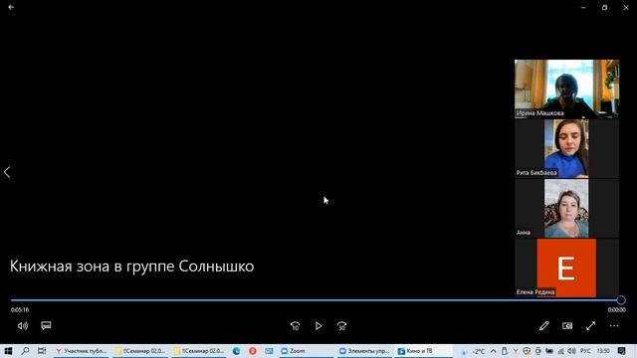Viewport: 637px width, 358px height.
Task: Open the clock showing 13:50
Action: tap(603, 351)
